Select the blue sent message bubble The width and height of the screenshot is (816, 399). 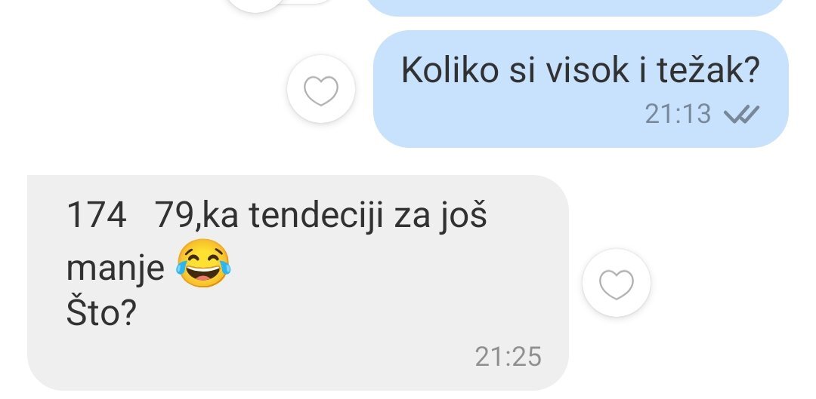(x=581, y=89)
